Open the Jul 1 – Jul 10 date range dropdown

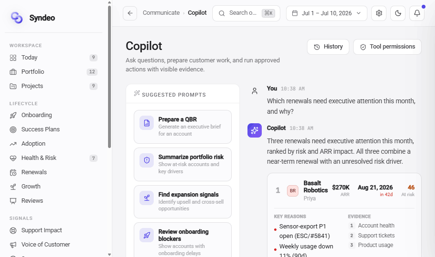(326, 13)
